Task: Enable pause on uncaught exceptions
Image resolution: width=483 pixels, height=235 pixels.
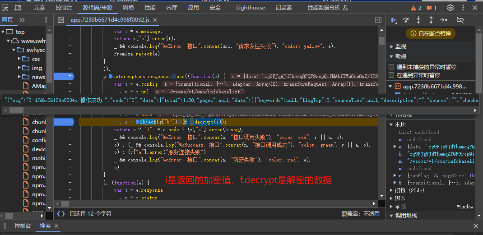Action: pos(391,67)
